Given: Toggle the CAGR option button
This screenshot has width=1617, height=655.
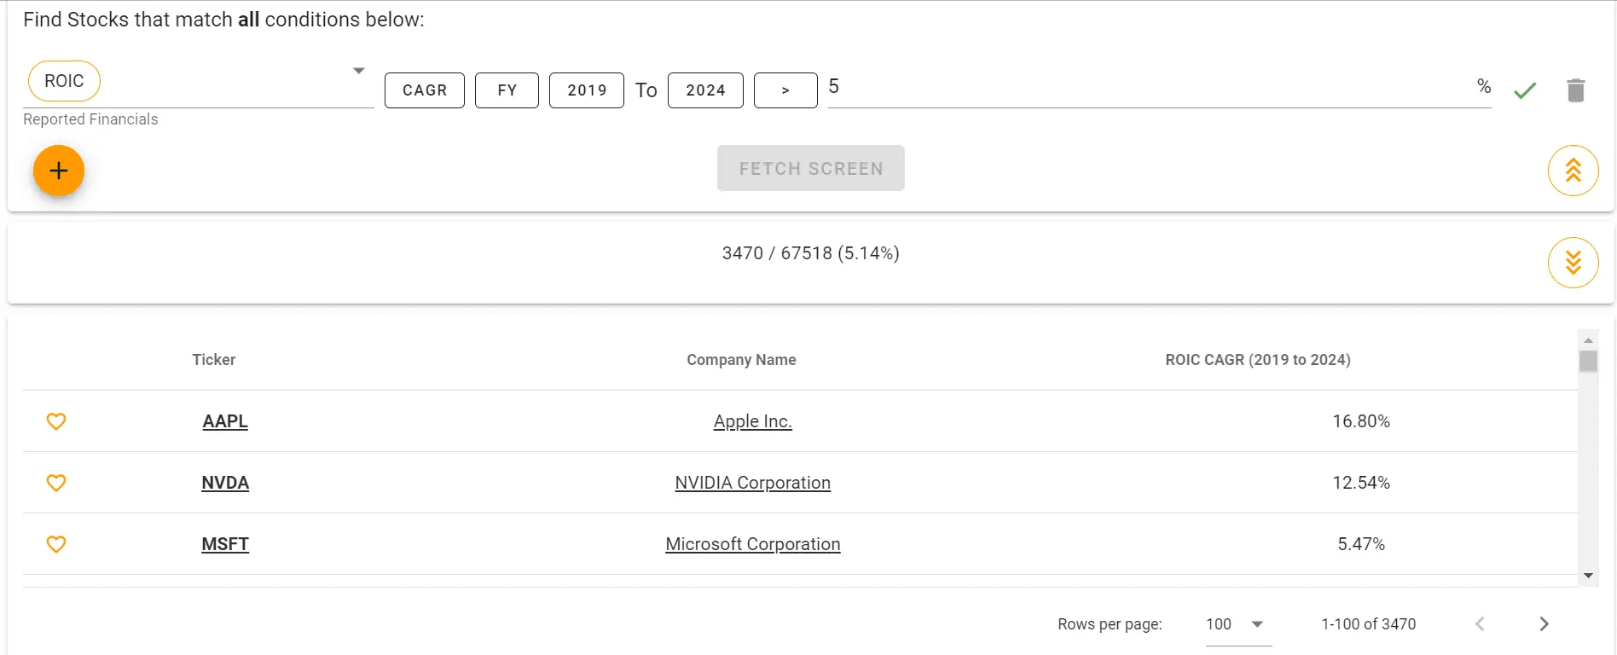Looking at the screenshot, I should (x=425, y=90).
